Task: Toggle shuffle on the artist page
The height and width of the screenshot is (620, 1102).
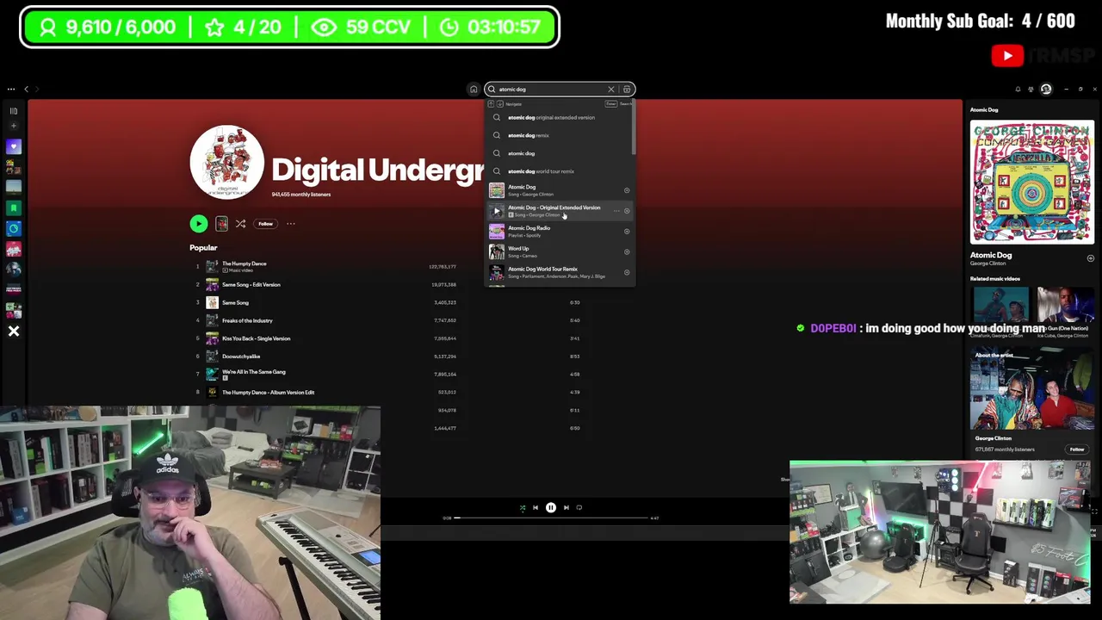Action: pyautogui.click(x=240, y=224)
